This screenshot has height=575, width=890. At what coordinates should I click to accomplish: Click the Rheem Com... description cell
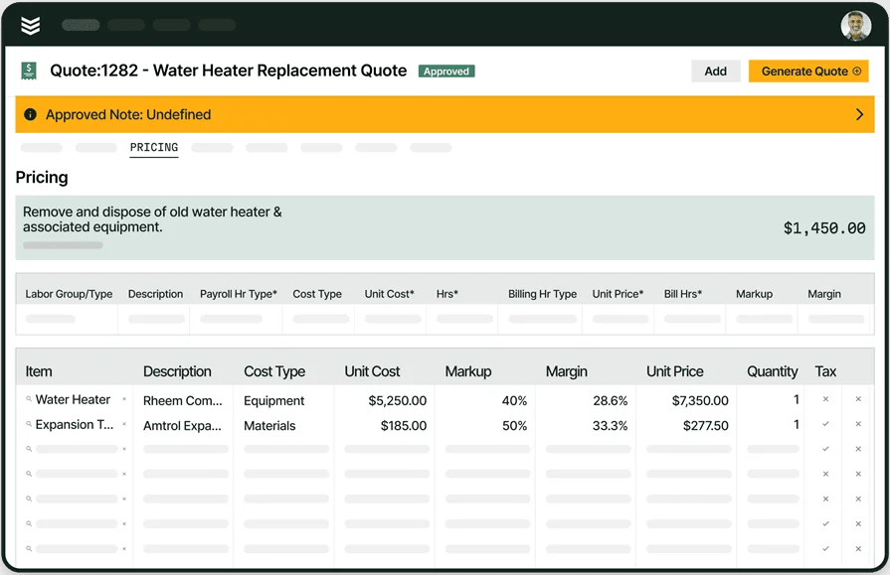(x=182, y=401)
